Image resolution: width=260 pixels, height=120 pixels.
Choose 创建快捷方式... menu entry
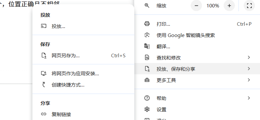83,85
